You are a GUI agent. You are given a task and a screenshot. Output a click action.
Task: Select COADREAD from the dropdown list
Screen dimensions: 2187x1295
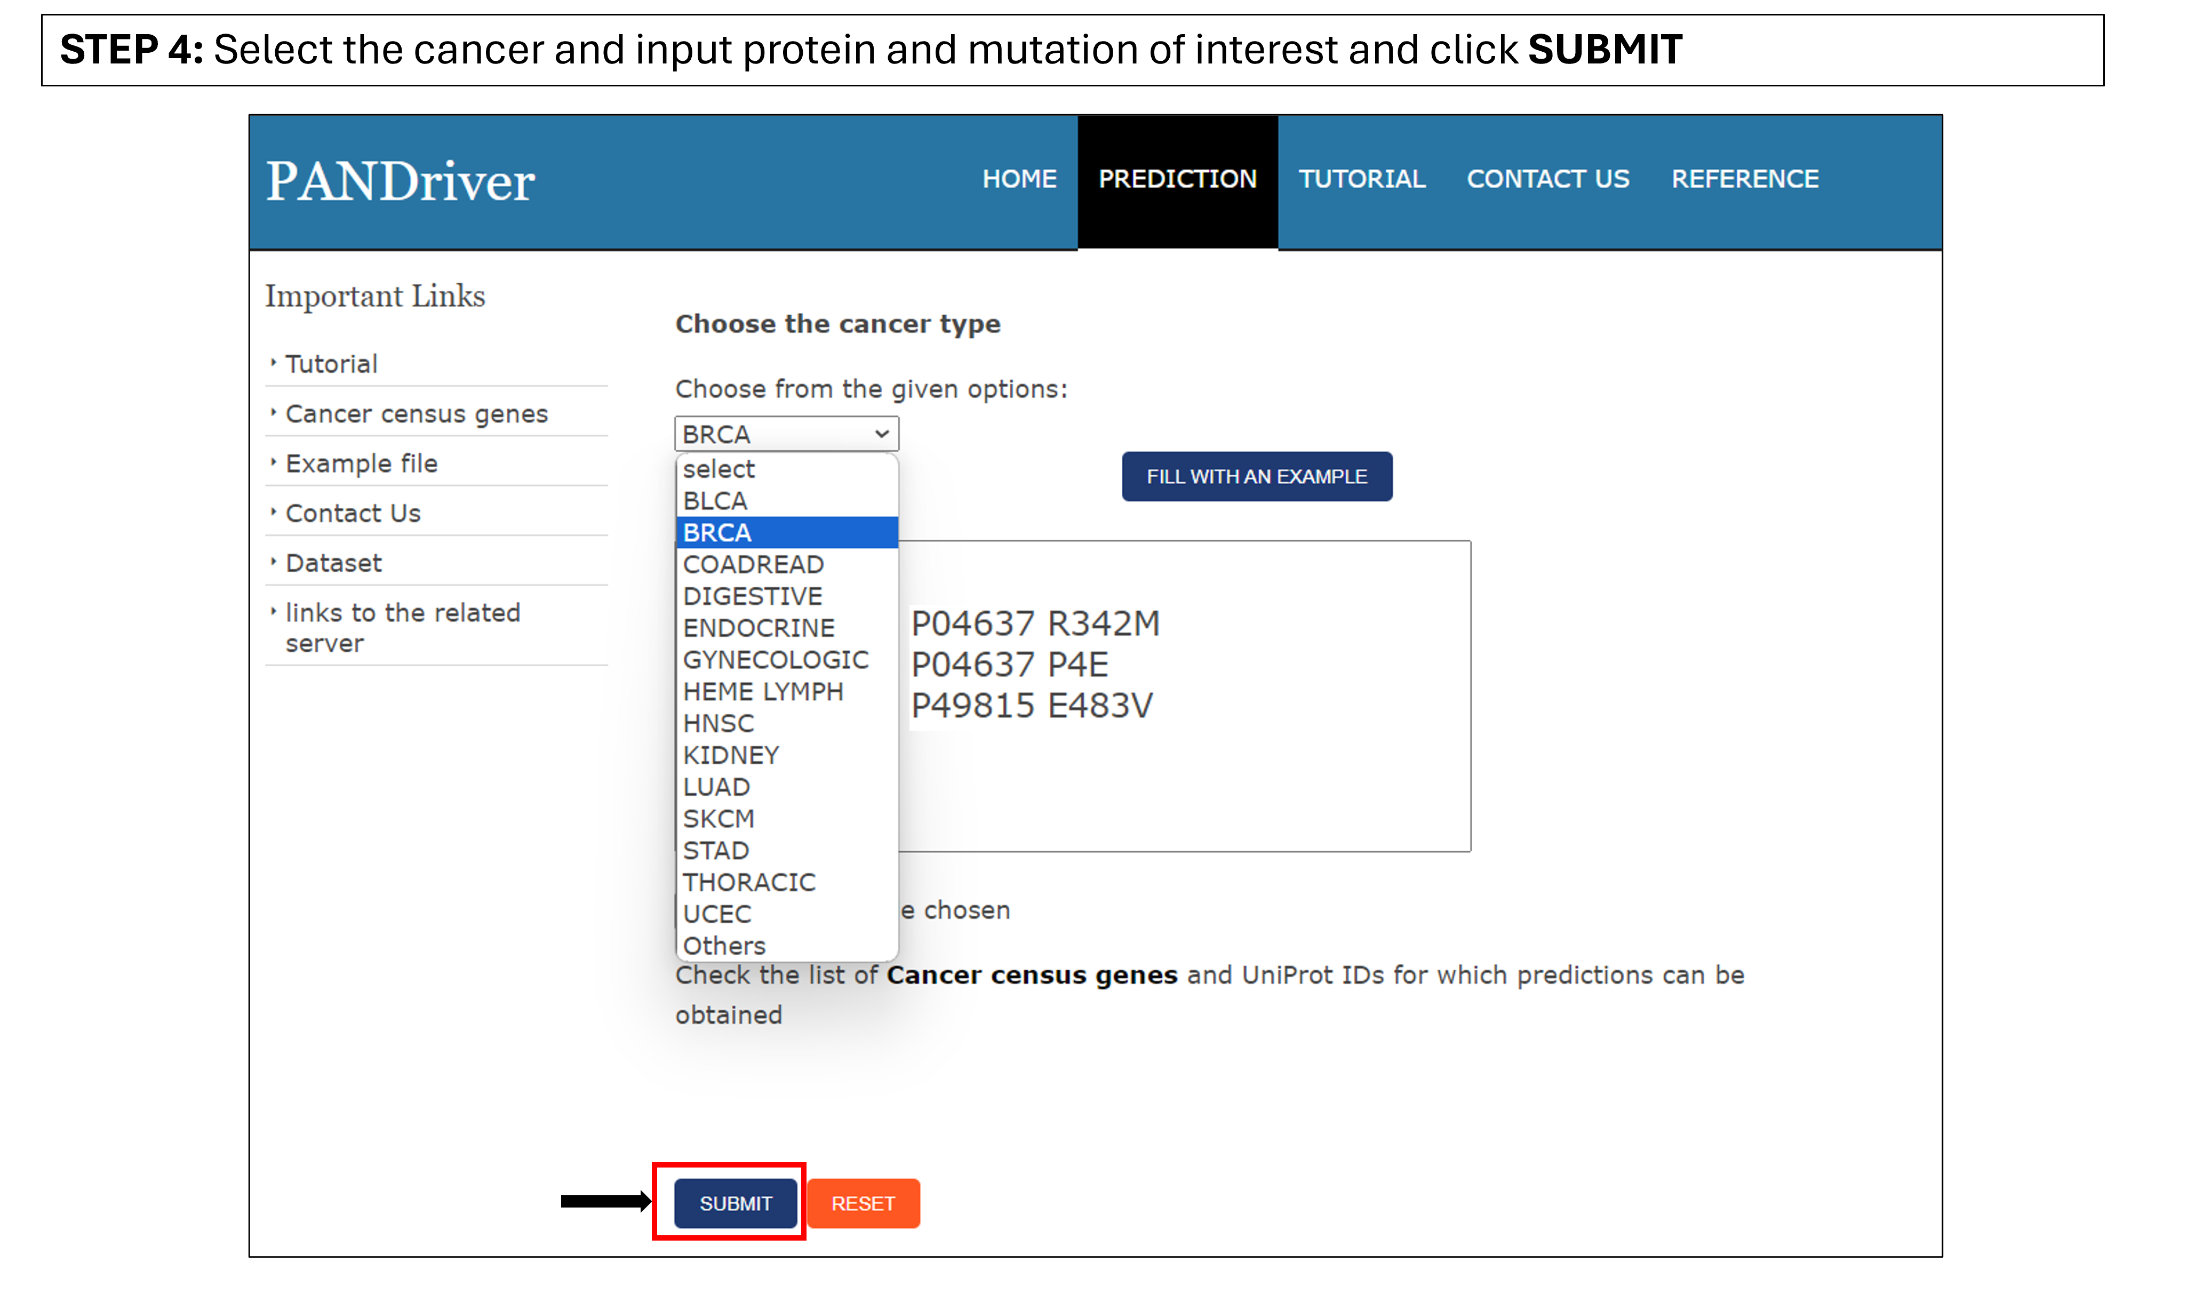[x=753, y=565]
